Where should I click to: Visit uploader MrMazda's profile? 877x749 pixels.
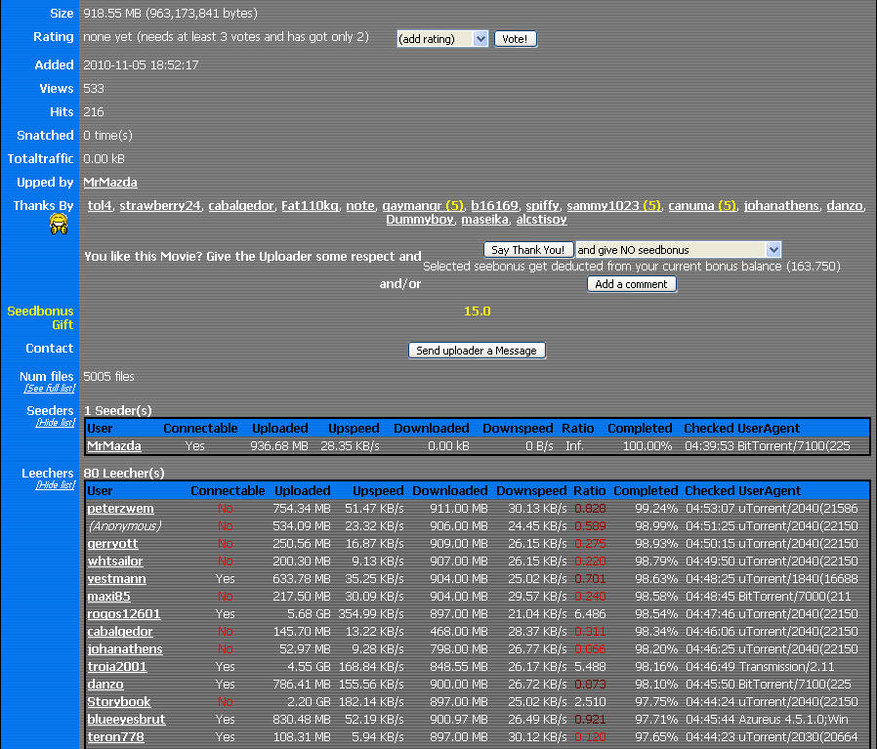click(108, 182)
